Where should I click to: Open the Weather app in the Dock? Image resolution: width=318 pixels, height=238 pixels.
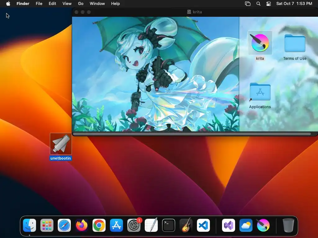[246, 225]
